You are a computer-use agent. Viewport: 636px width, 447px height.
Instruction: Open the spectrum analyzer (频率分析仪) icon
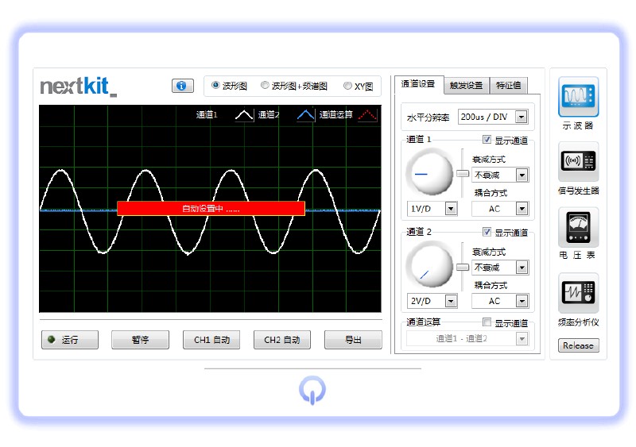pyautogui.click(x=578, y=292)
